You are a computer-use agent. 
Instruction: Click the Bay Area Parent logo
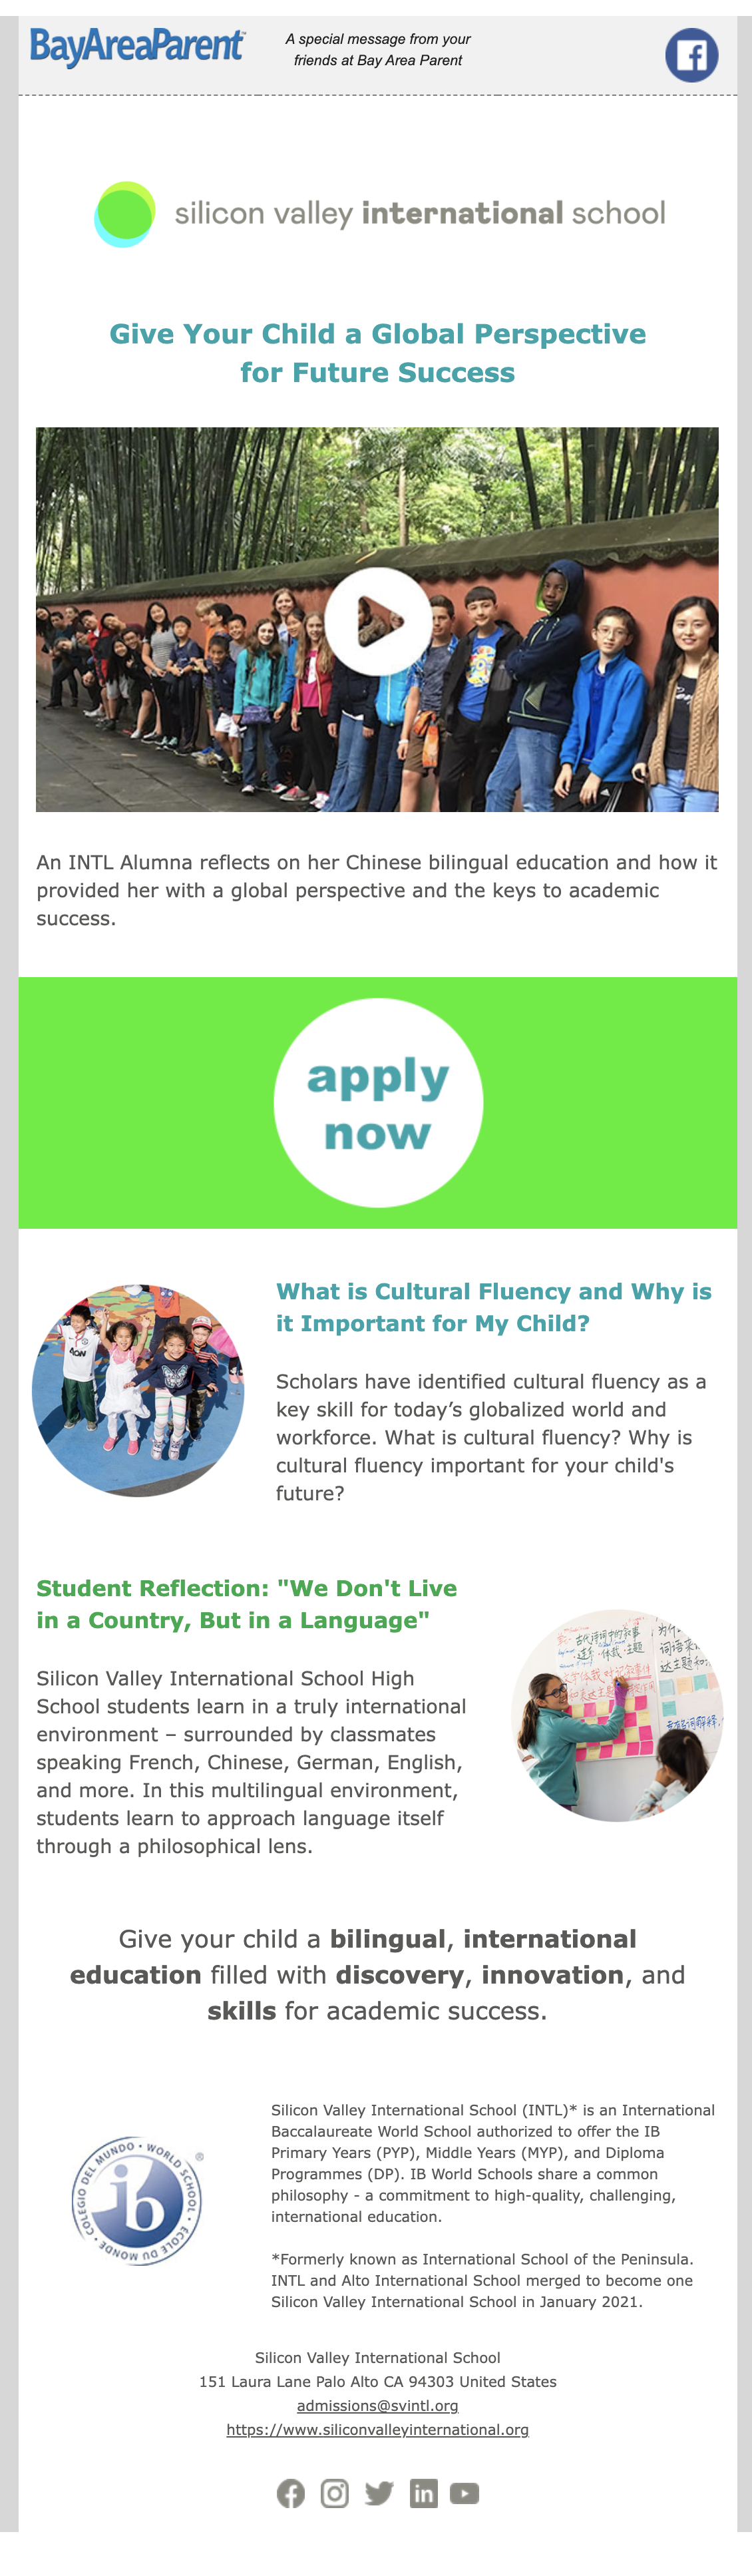pyautogui.click(x=137, y=47)
